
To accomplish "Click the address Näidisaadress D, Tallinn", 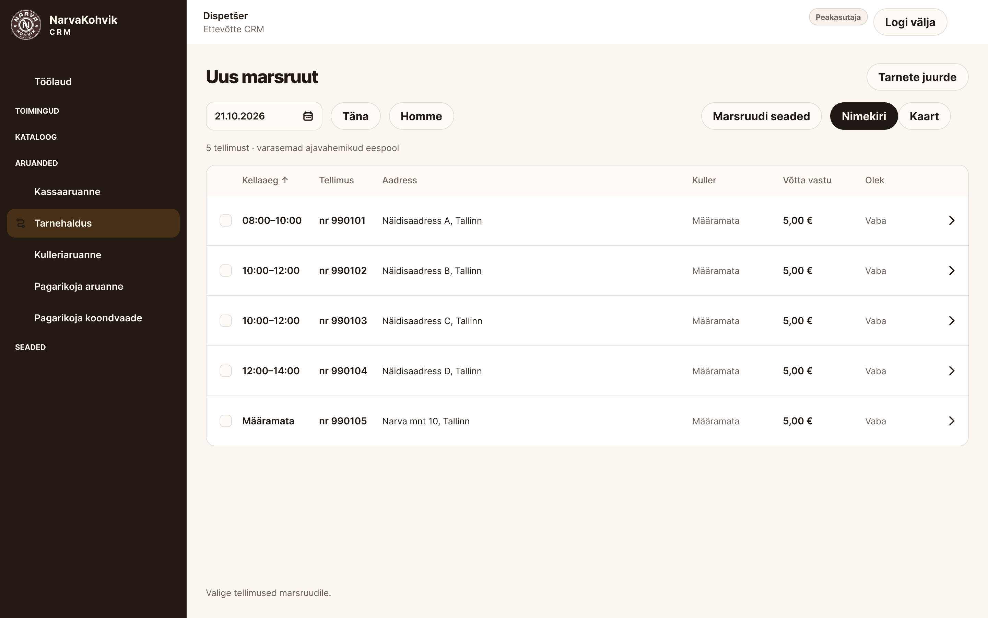I will pyautogui.click(x=432, y=371).
